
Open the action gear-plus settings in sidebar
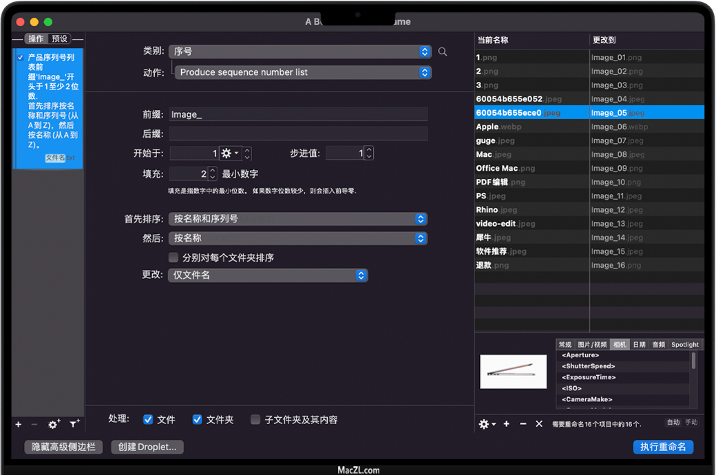point(54,424)
